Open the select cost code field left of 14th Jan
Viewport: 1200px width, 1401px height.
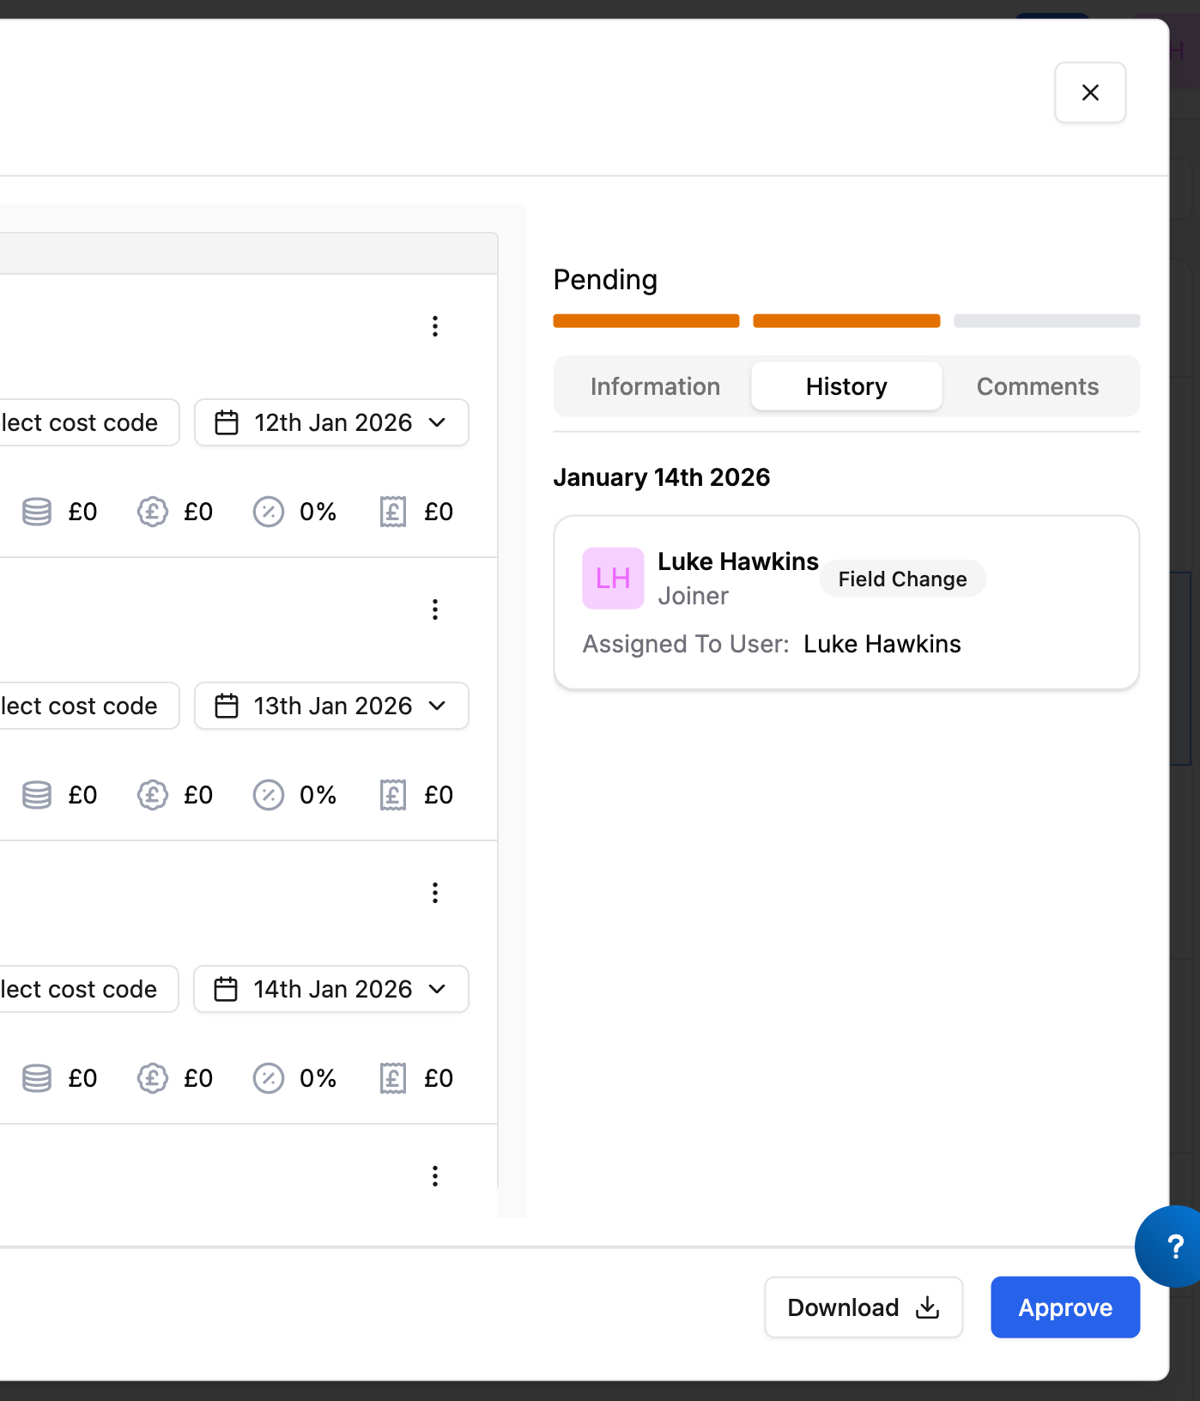(x=88, y=989)
